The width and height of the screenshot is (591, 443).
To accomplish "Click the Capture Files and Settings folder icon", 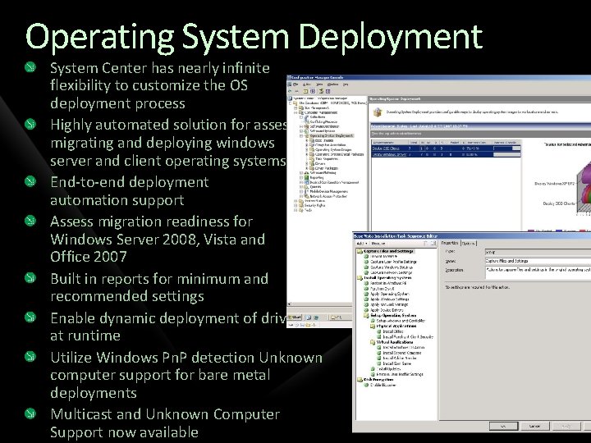I will coord(360,251).
